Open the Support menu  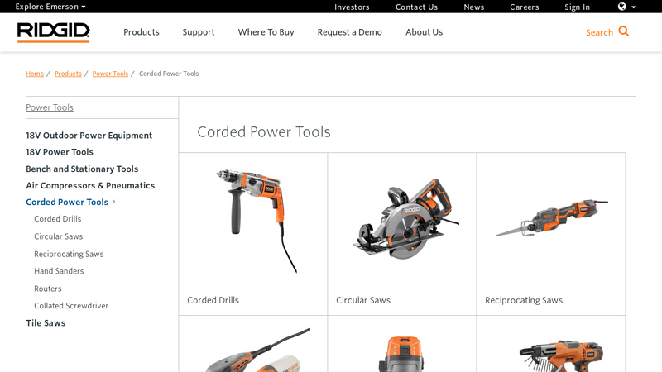click(199, 32)
